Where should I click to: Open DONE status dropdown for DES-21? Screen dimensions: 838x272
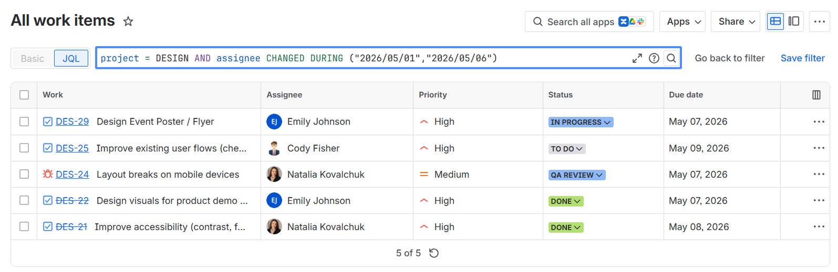tap(566, 227)
